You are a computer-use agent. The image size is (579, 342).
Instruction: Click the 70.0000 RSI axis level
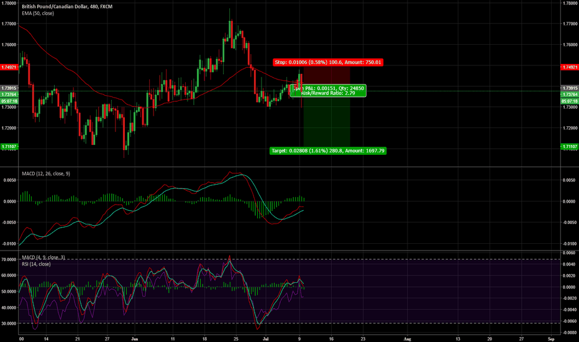(x=9, y=259)
